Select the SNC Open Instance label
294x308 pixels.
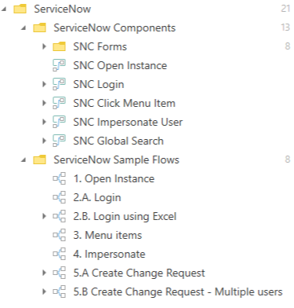120,66
